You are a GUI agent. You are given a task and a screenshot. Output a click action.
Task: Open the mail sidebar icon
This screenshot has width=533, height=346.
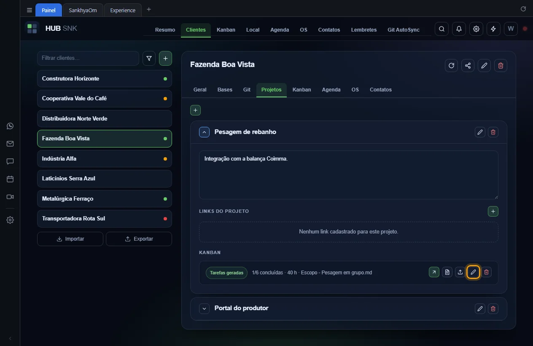(x=10, y=144)
